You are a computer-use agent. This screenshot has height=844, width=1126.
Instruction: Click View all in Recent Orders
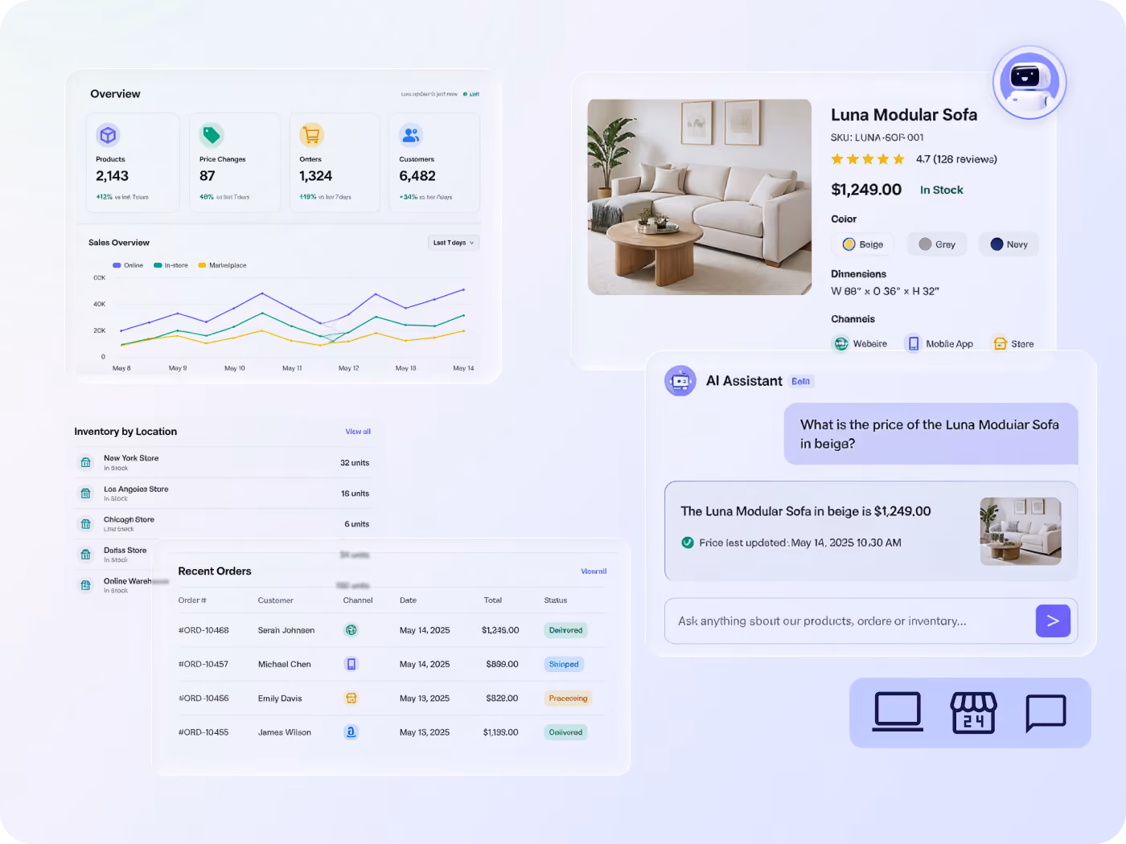[594, 572]
